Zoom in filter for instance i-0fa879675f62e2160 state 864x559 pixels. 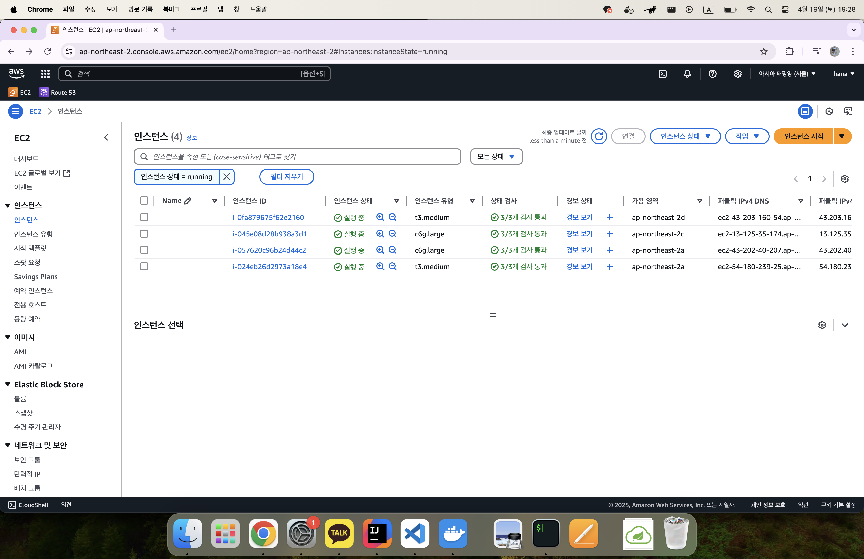tap(380, 217)
